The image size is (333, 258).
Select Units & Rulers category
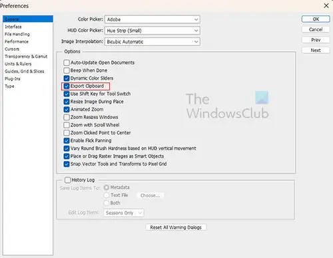pyautogui.click(x=28, y=64)
